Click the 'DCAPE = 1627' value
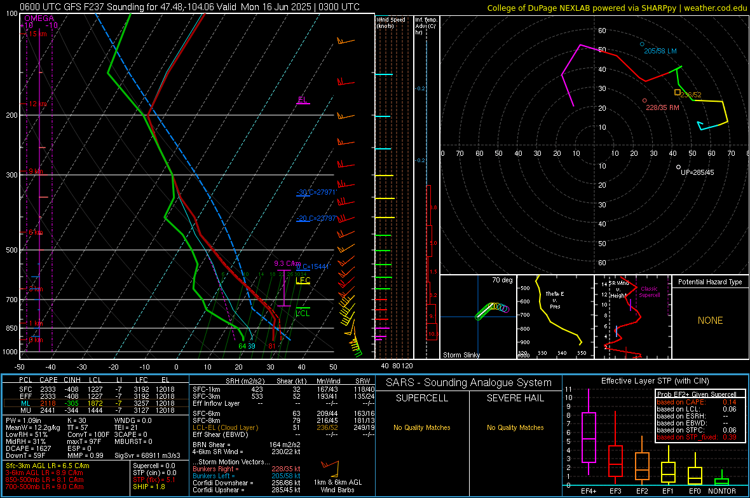The height and width of the screenshot is (498, 750). click(x=28, y=448)
